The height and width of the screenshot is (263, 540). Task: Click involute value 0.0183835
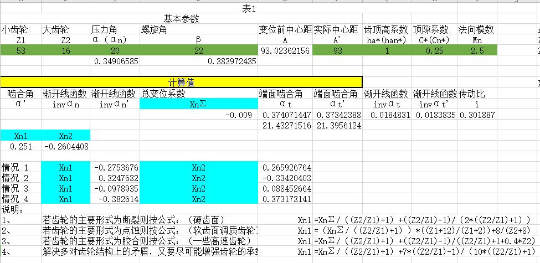pyautogui.click(x=434, y=115)
